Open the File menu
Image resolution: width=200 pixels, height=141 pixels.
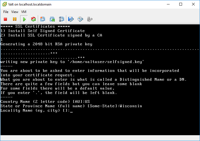6,12
